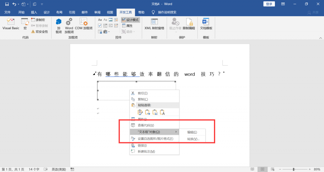Click the 登录 sign-in button
The image size is (324, 172).
tap(269, 4)
